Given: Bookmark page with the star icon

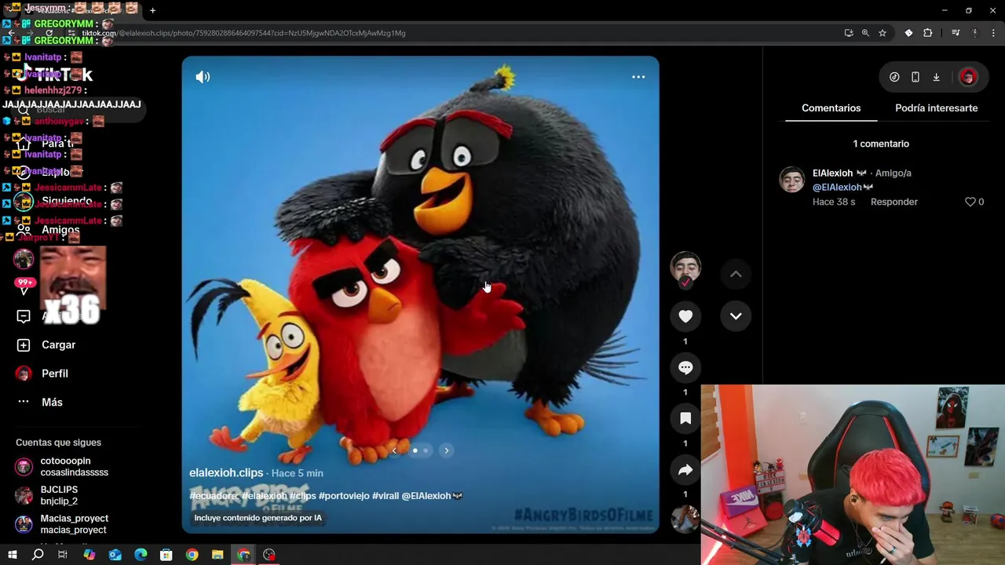Looking at the screenshot, I should pos(883,33).
